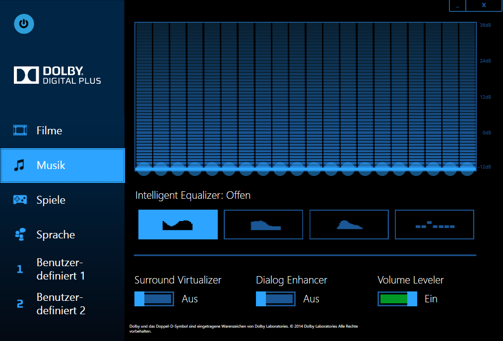The height and width of the screenshot is (341, 503).
Task: Click the Ein status text
Action: (x=431, y=299)
